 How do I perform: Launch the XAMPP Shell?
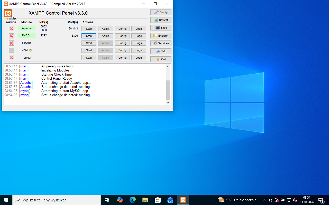coord(161,28)
